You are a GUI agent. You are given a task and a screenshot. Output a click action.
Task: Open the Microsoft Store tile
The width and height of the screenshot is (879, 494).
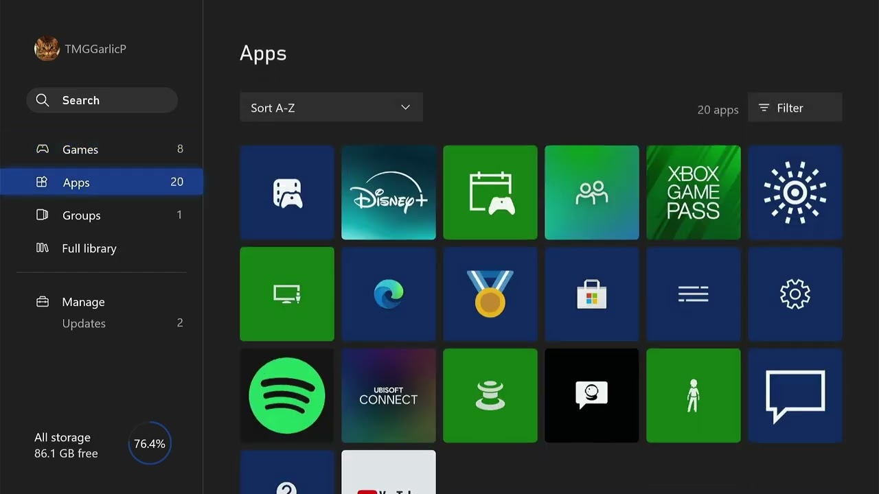[592, 294]
